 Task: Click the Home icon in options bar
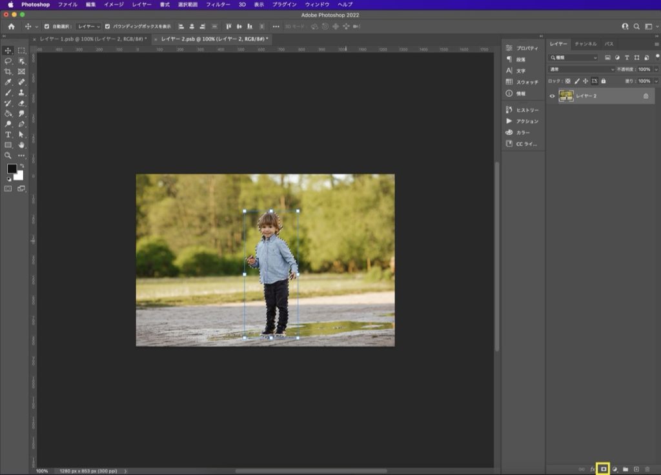[12, 26]
